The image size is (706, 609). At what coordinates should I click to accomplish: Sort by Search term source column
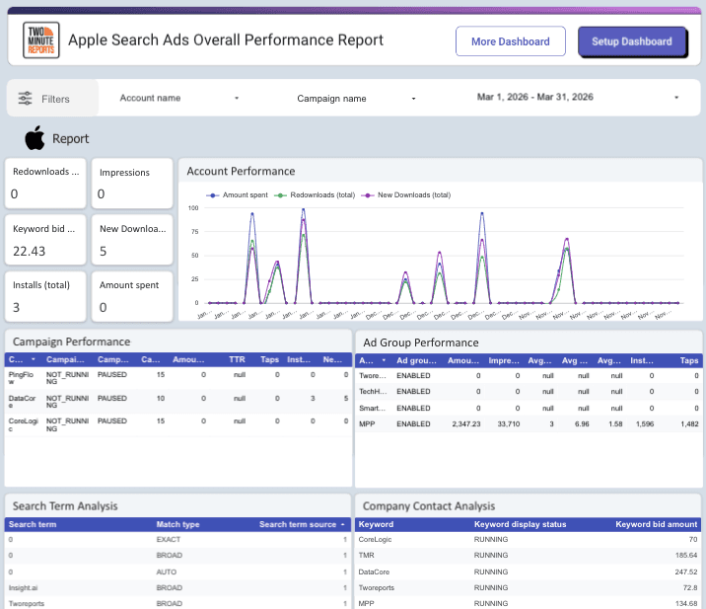tap(302, 524)
